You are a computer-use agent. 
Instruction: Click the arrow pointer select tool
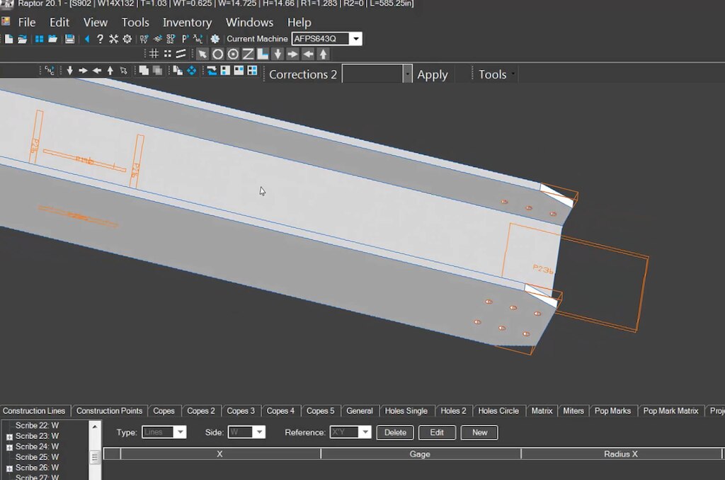pos(202,54)
